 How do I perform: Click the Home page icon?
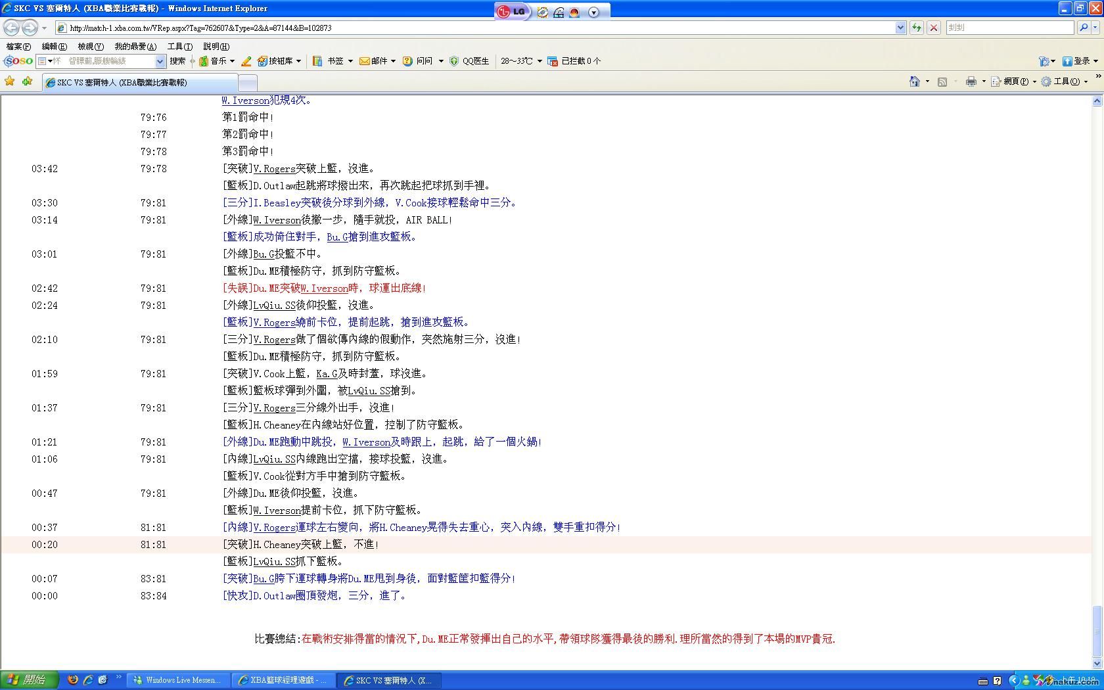pyautogui.click(x=914, y=81)
